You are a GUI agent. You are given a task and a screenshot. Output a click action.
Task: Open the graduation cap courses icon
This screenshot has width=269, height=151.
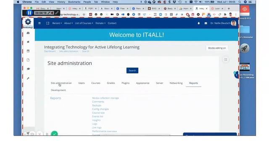click(x=28, y=69)
